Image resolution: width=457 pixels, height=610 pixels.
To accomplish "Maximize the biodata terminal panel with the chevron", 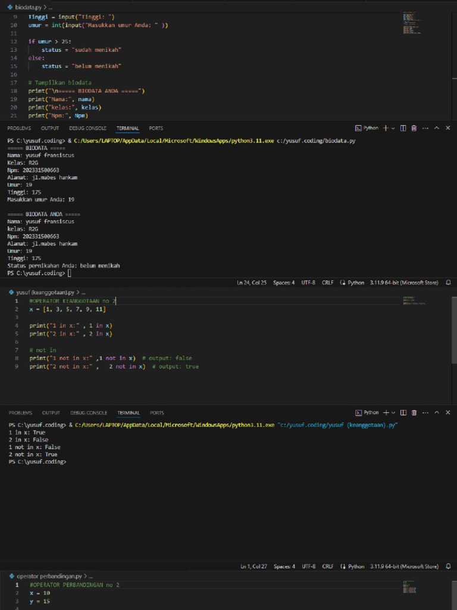I will coord(437,128).
